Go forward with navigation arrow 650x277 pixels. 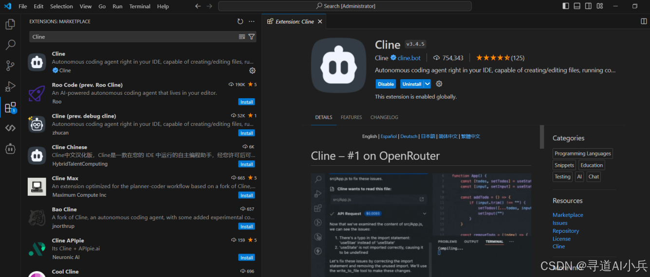click(209, 6)
